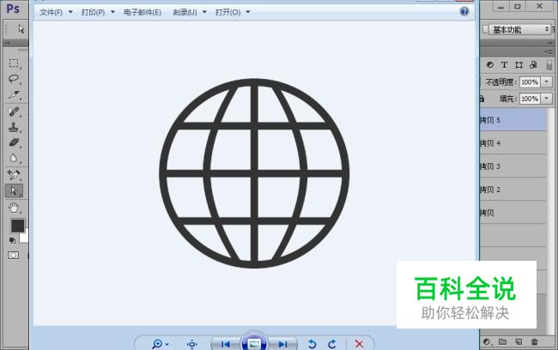This screenshot has width=558, height=350.
Task: Select the Pen tool
Action: 15,175
